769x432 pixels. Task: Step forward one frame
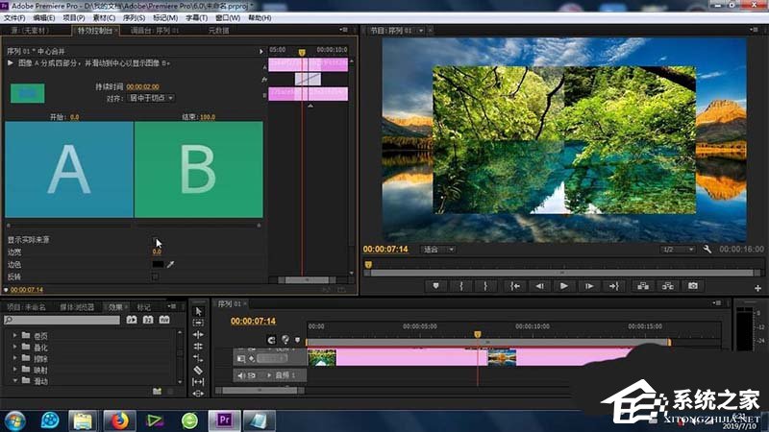pos(588,285)
